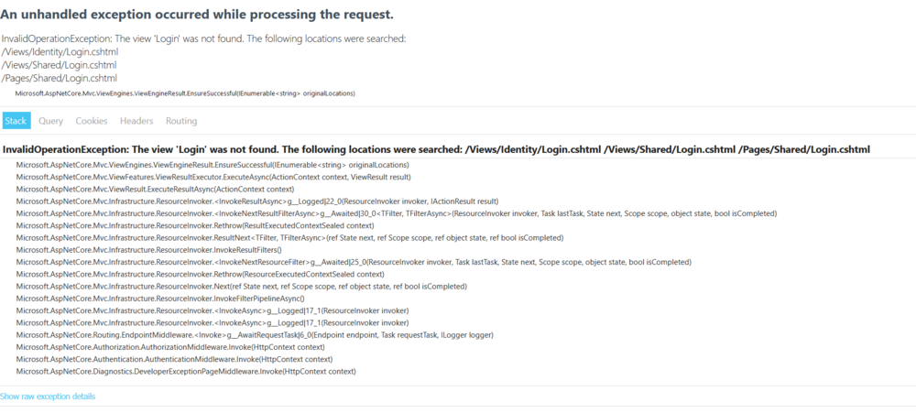Select the InvokeResultAsync g__Logged|22_0 frame

coord(257,201)
